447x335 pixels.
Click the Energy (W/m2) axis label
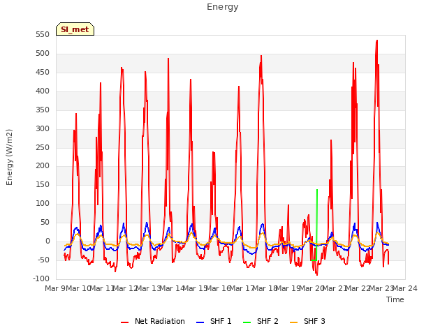click(x=9, y=157)
